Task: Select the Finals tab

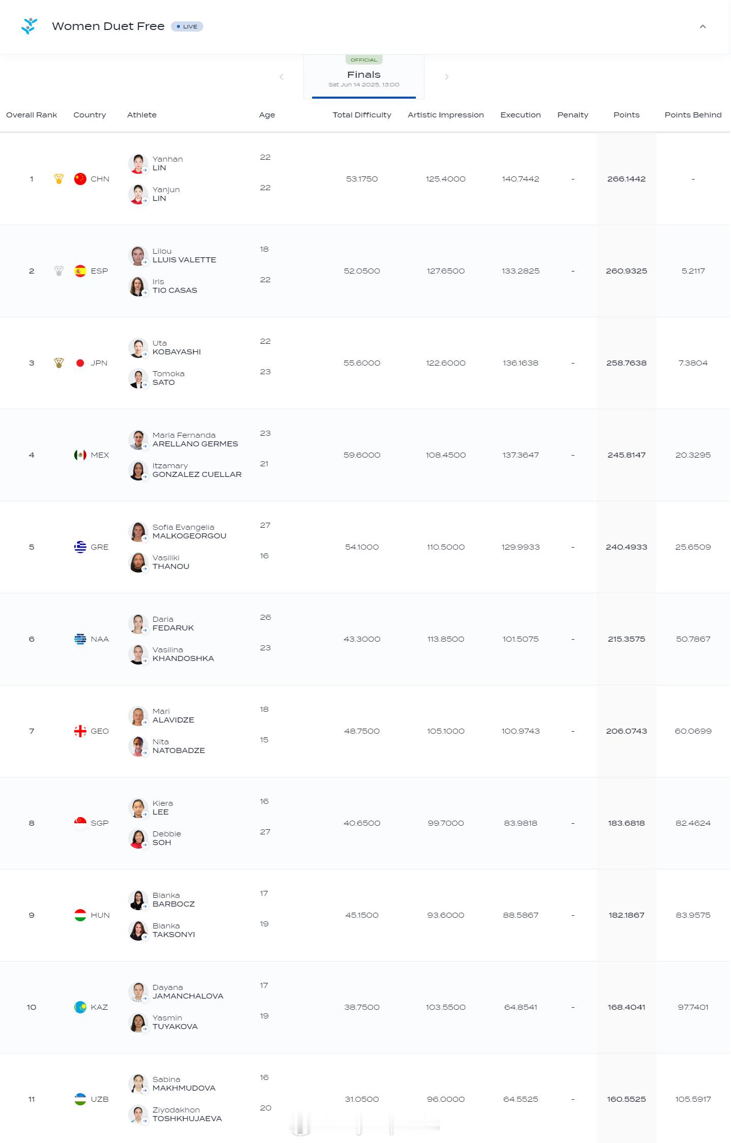Action: (x=364, y=77)
